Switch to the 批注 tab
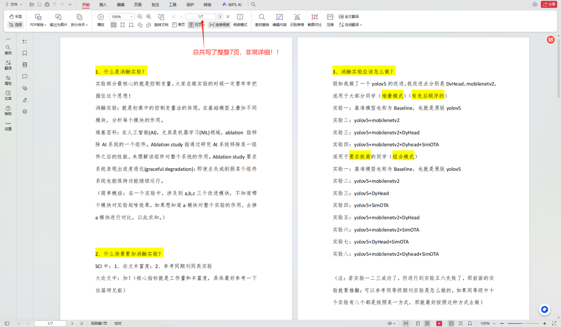This screenshot has width=561, height=327. (155, 5)
